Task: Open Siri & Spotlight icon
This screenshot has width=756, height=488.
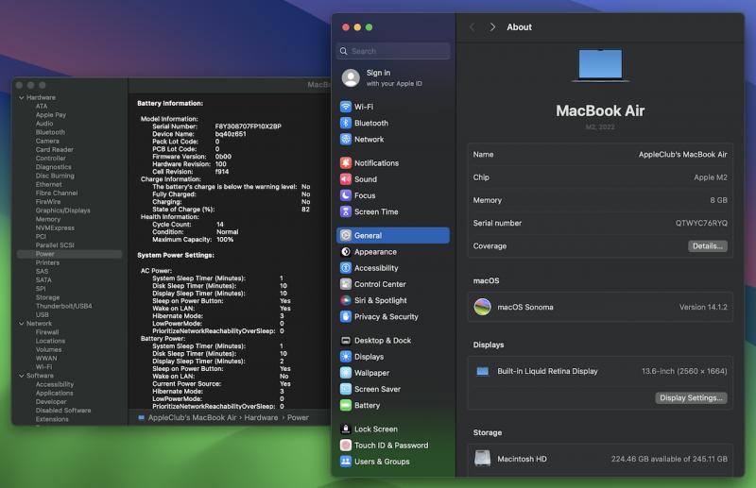Action: [346, 300]
